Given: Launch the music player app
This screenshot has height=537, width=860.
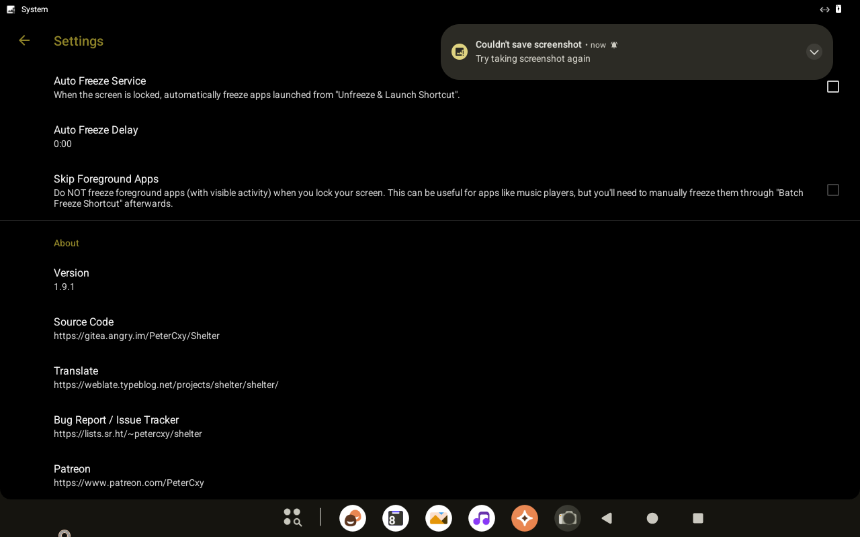Looking at the screenshot, I should click(482, 518).
